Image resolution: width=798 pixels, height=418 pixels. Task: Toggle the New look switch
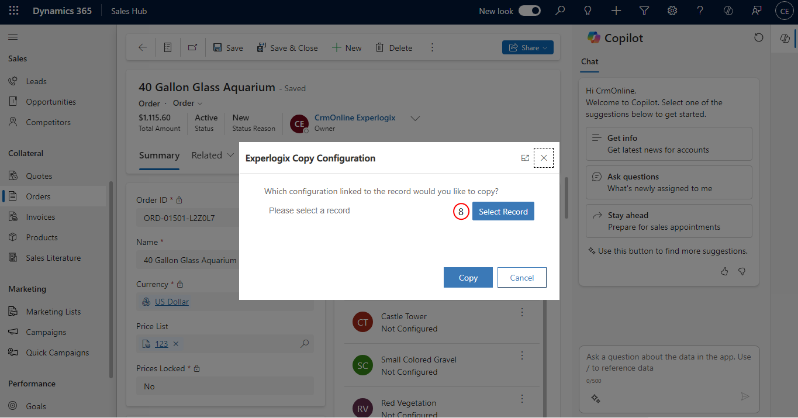[530, 11]
